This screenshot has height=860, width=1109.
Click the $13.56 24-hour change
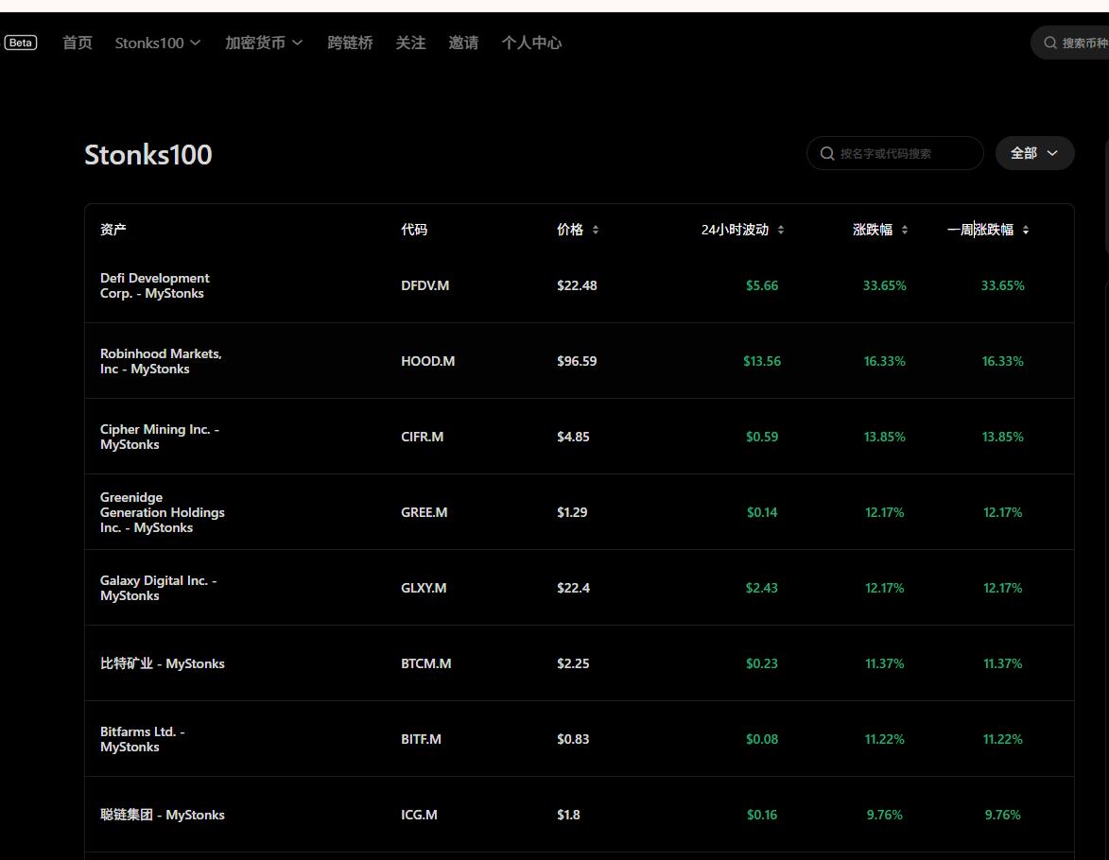[x=762, y=361]
